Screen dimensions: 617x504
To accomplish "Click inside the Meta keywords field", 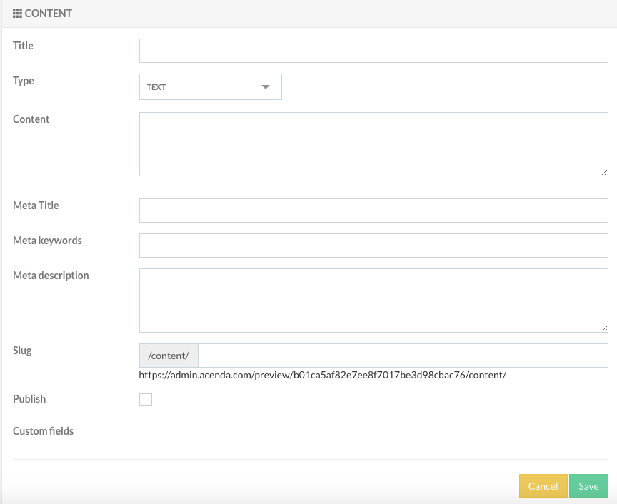I will pyautogui.click(x=373, y=246).
